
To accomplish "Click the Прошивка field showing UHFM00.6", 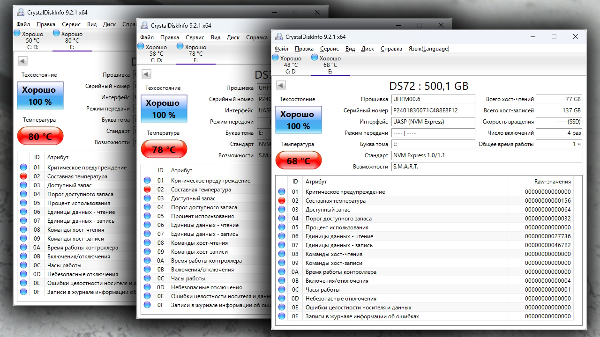I will 433,99.
